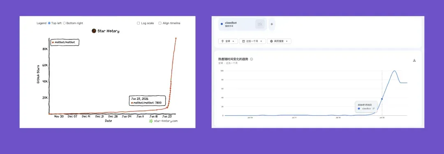Open the 全球 region dropdown

click(x=228, y=41)
